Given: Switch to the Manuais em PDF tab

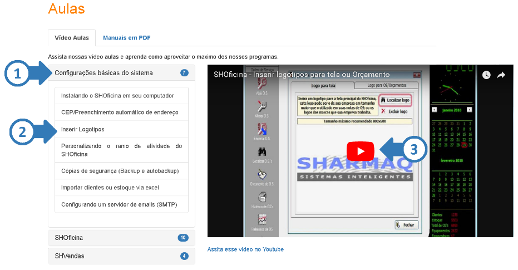Looking at the screenshot, I should tap(126, 38).
